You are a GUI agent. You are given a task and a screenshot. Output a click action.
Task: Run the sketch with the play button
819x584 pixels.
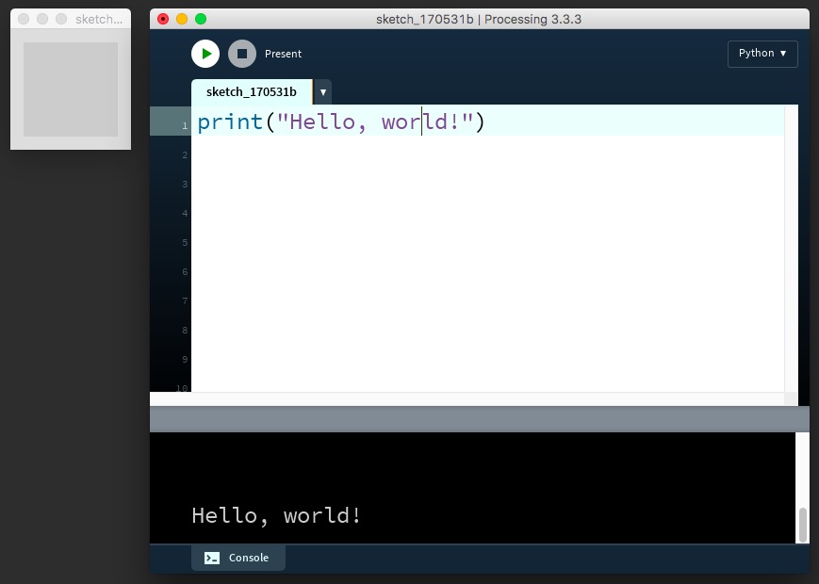[x=205, y=54]
